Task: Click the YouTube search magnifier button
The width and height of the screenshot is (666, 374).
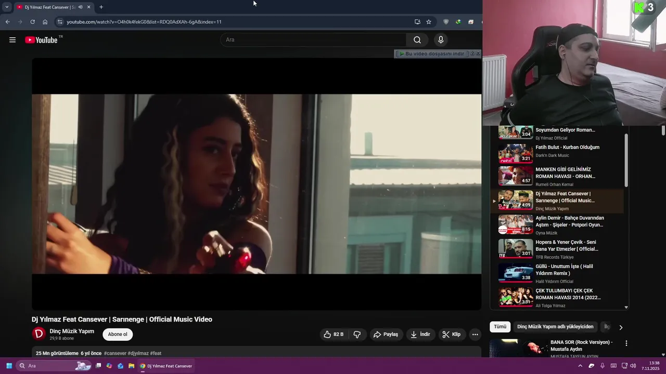Action: click(417, 40)
